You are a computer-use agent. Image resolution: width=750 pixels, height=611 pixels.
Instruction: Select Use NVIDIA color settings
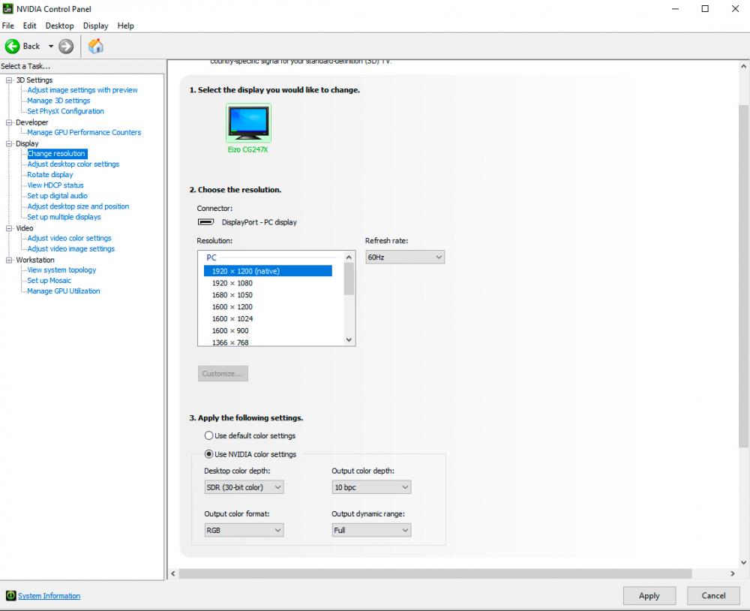coord(208,454)
